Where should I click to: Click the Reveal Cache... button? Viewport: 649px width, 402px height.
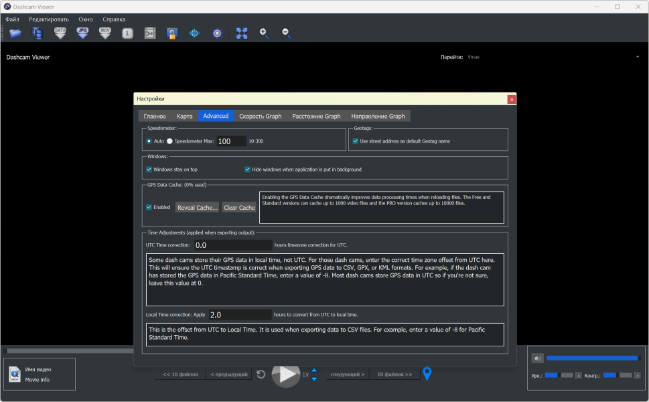[x=197, y=208]
